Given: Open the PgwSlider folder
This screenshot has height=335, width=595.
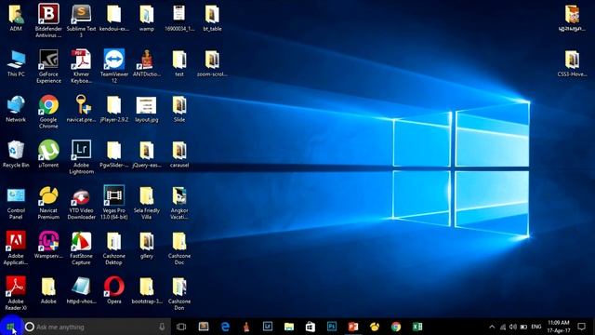Looking at the screenshot, I should pyautogui.click(x=113, y=154).
